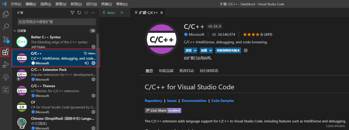Refresh the extensions list
The width and height of the screenshot is (349, 130).
79,13
